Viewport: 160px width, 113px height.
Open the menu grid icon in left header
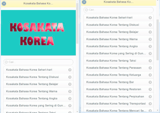point(4,3)
